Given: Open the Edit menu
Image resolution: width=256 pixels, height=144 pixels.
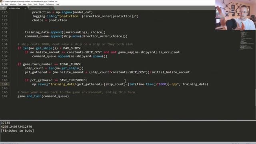Looking at the screenshot, I should [x=6, y=4].
